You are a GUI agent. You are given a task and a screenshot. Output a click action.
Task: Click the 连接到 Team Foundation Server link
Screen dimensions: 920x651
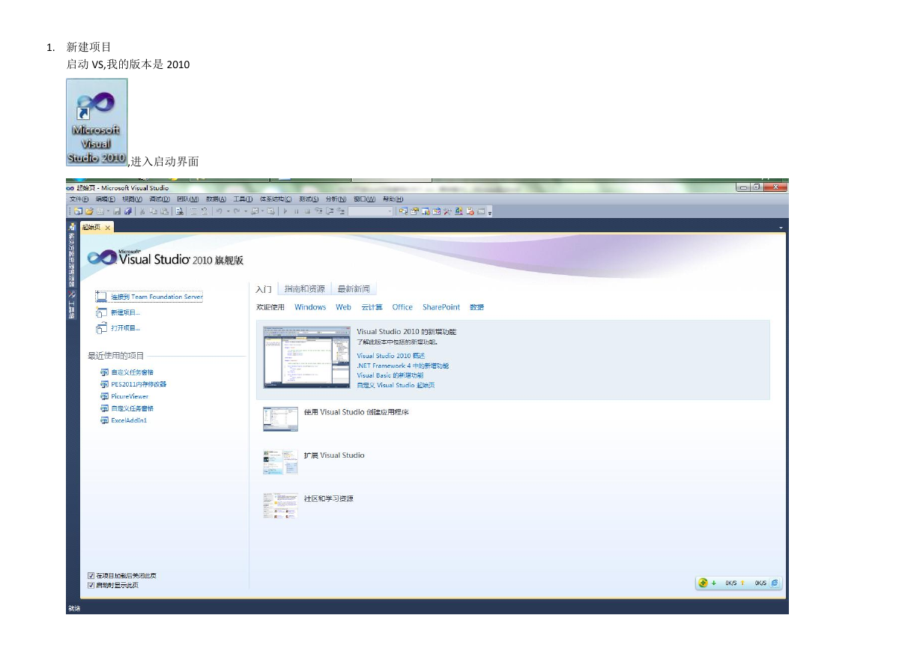tap(157, 297)
